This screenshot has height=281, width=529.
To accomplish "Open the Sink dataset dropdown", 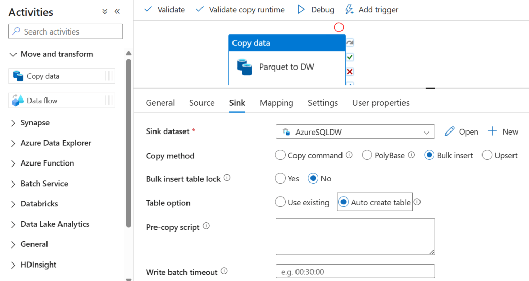I will (355, 132).
